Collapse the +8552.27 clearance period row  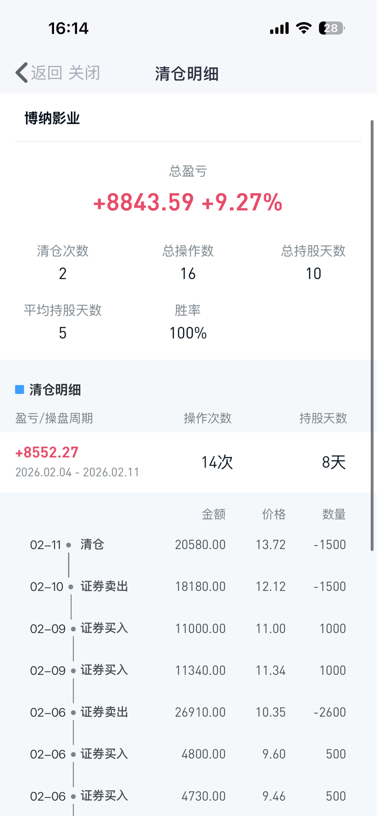[188, 462]
